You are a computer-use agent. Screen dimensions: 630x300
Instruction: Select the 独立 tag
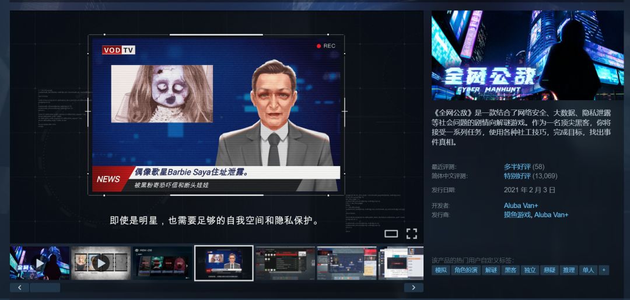(x=530, y=270)
